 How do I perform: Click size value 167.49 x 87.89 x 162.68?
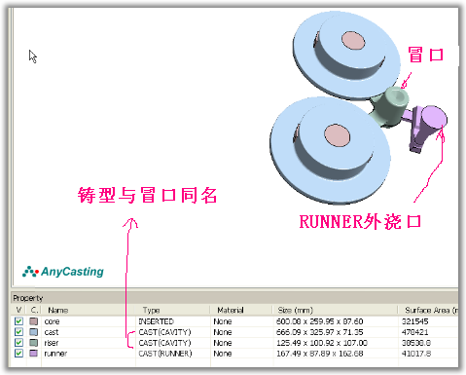point(319,354)
